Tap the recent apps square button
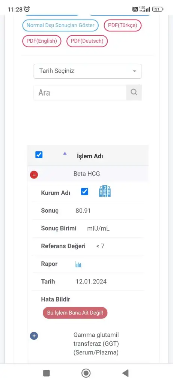This screenshot has height=384, width=173. (x=46, y=373)
